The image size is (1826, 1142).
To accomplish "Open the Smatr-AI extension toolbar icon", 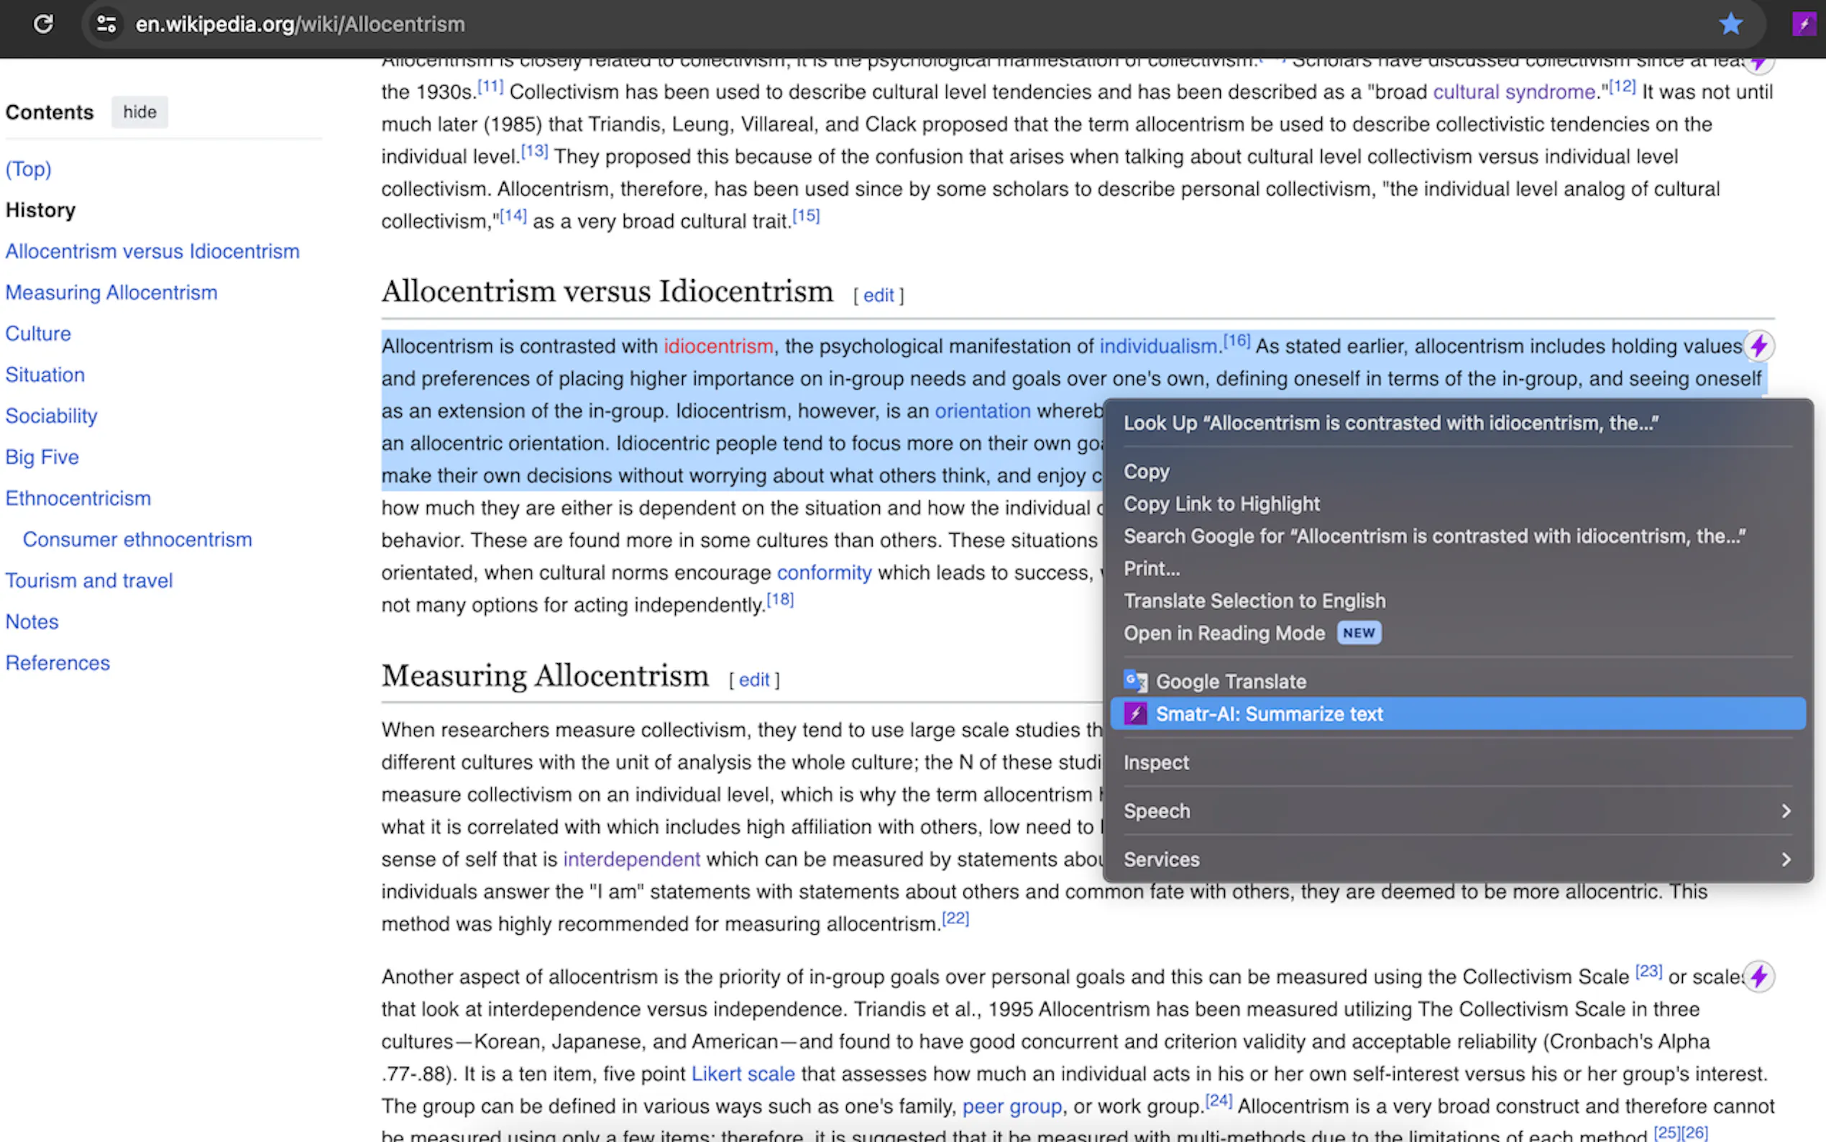I will (x=1803, y=24).
